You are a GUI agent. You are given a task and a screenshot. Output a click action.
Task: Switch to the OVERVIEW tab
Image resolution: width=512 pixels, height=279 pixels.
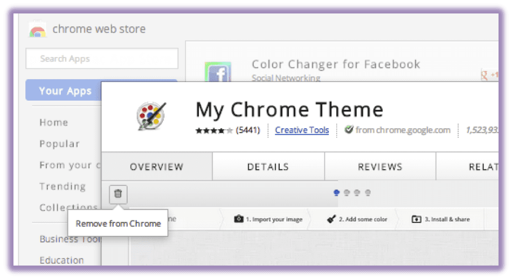coord(157,166)
